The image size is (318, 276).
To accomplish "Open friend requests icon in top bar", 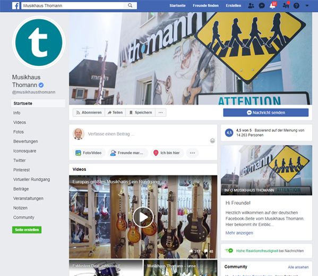I will coord(251,6).
